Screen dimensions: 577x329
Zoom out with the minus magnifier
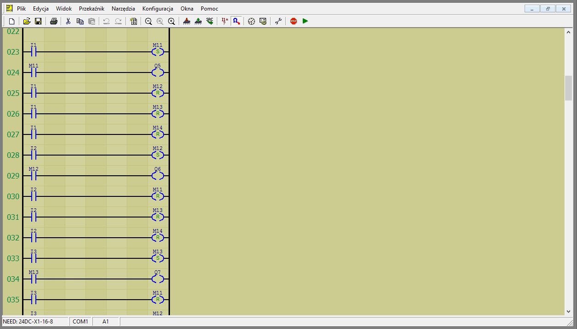[148, 21]
